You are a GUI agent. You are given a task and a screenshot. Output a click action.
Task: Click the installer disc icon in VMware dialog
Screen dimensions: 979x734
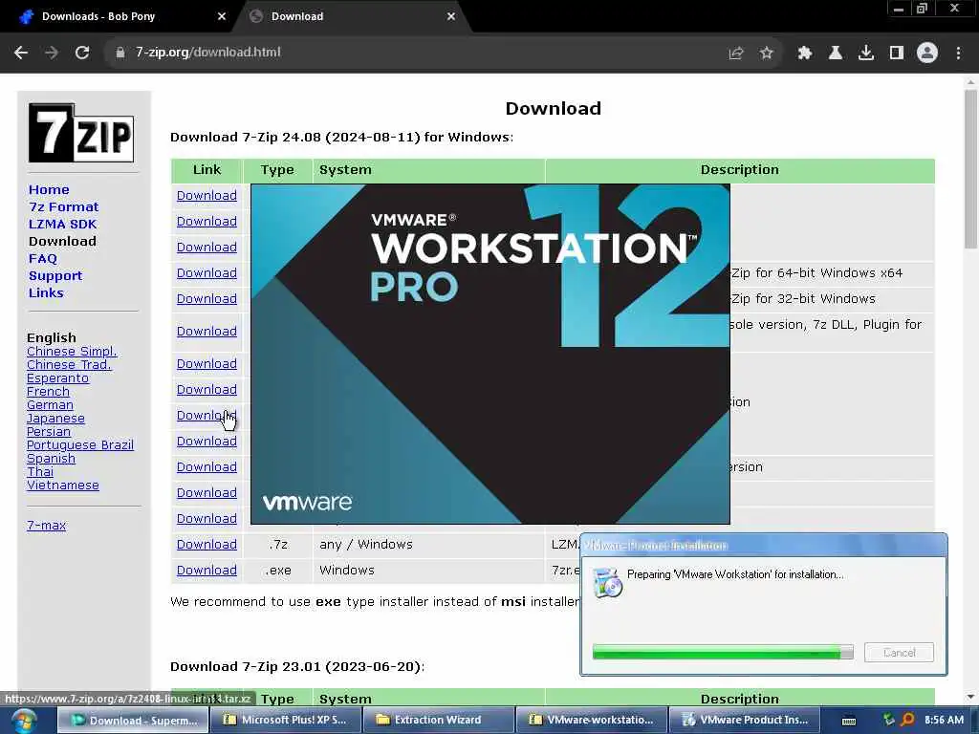point(607,583)
